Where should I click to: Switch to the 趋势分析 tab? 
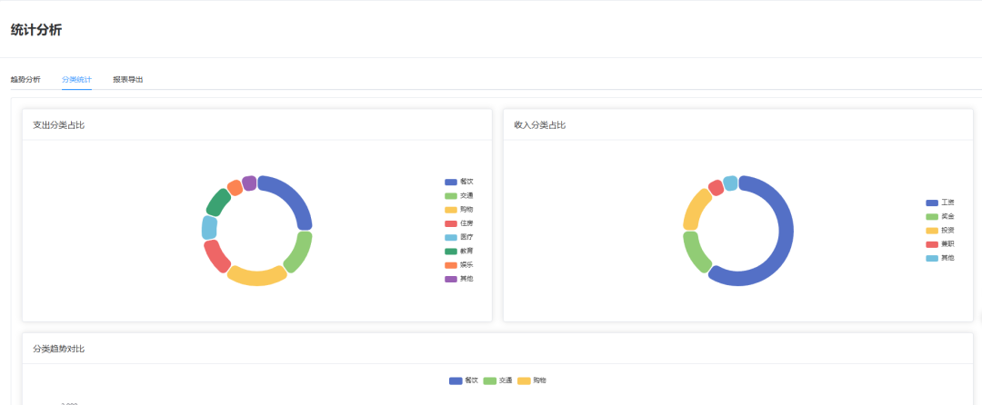coord(25,79)
